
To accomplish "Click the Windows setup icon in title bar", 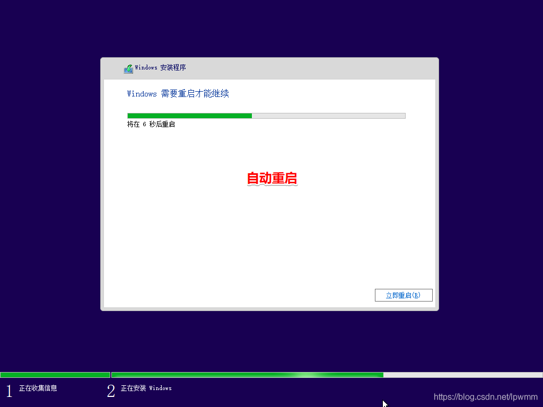I will (128, 68).
